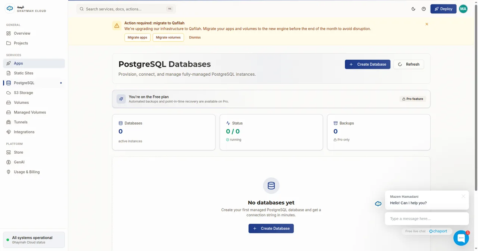
Task: Open S3 Storage section
Action: [x=34, y=93]
